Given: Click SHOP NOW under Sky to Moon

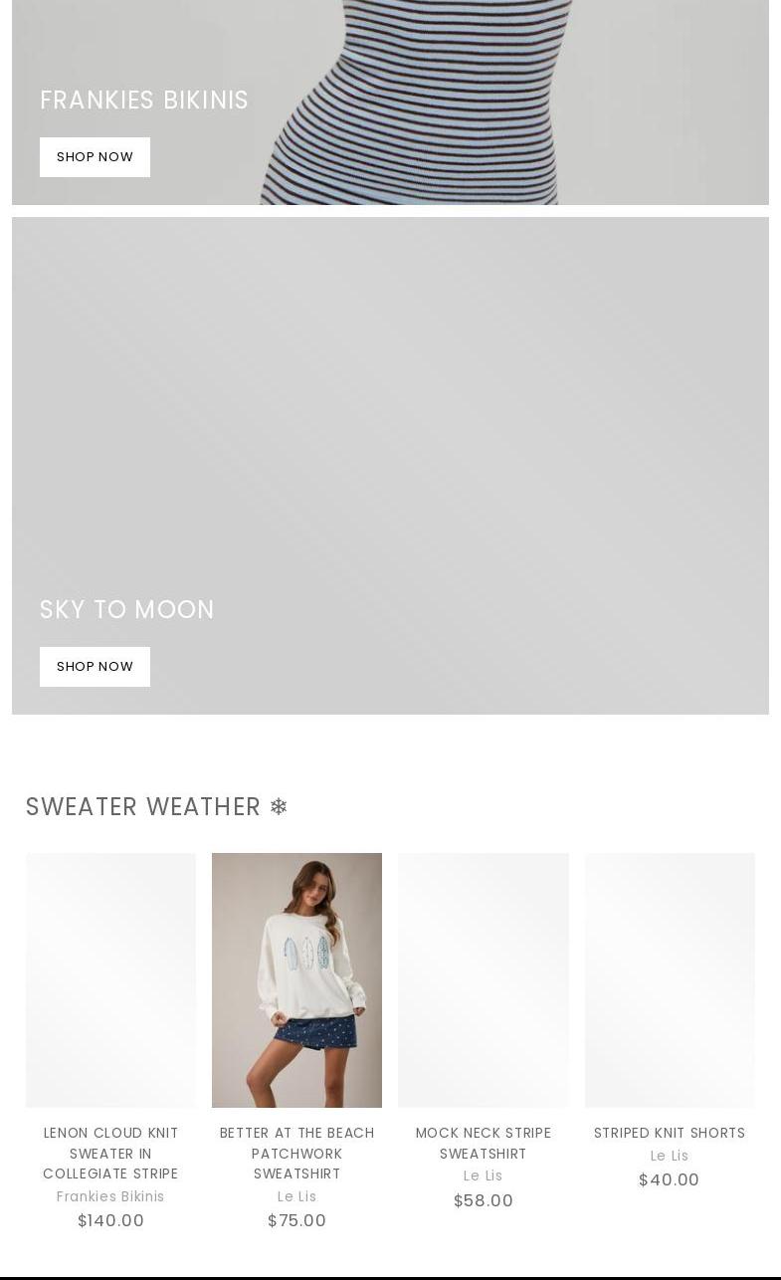Looking at the screenshot, I should tap(95, 667).
